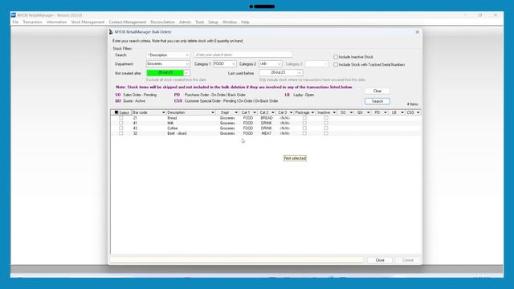
Task: Click the BREAD Cat 2 cell
Action: (x=266, y=118)
